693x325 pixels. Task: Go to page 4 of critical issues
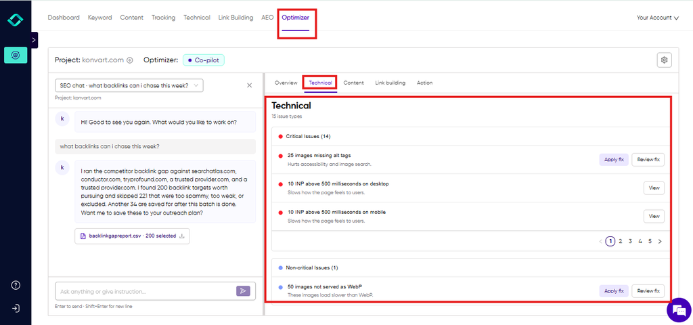(640, 242)
